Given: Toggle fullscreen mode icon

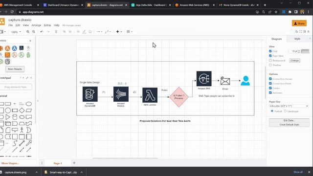Looking at the screenshot, I should click(301, 31).
